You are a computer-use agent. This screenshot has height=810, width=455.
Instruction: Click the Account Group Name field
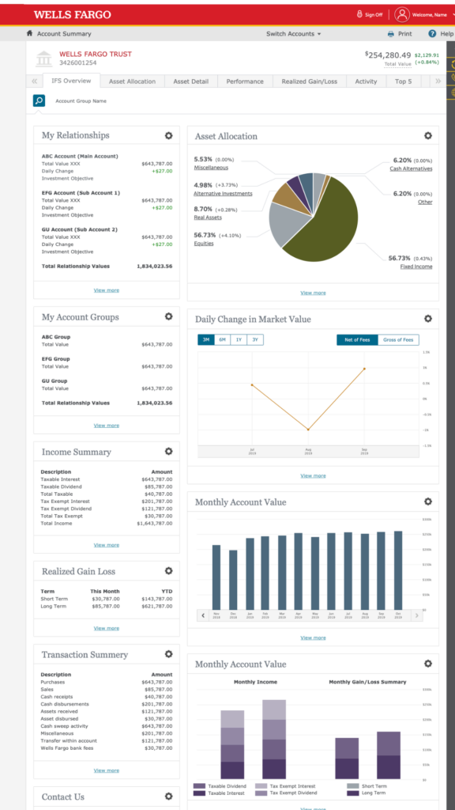coord(81,101)
